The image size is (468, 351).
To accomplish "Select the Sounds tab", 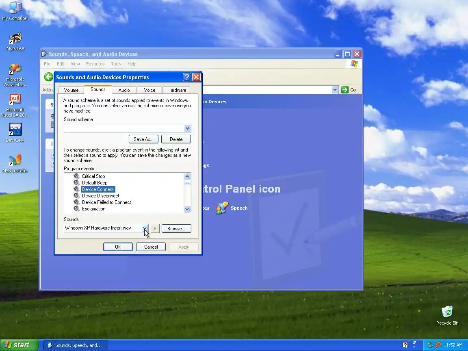I will tap(98, 89).
